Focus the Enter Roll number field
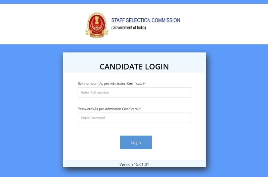This screenshot has width=268, height=177. tap(134, 93)
